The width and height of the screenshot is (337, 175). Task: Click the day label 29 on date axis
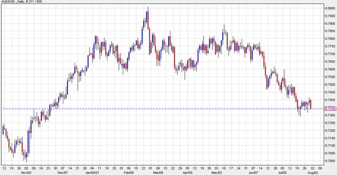(180, 169)
